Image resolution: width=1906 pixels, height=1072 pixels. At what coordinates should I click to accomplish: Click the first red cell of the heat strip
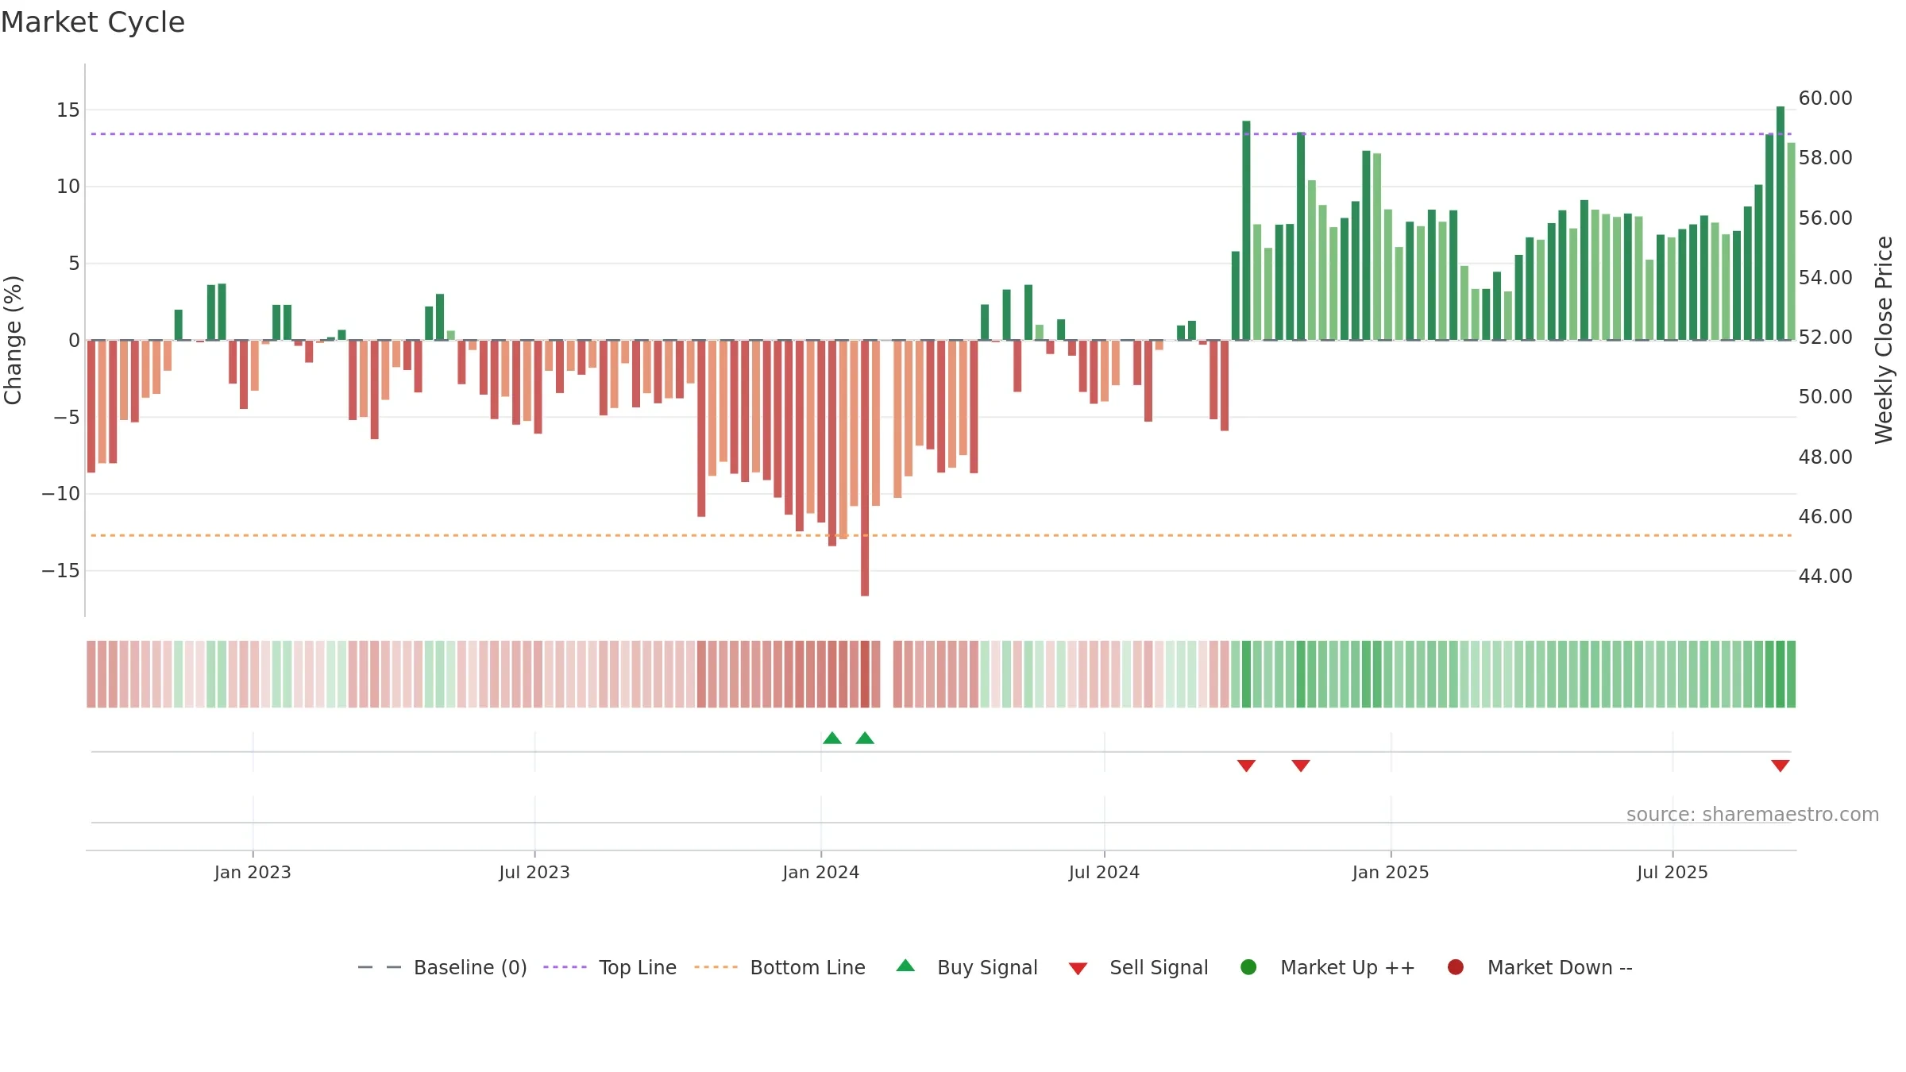[91, 674]
